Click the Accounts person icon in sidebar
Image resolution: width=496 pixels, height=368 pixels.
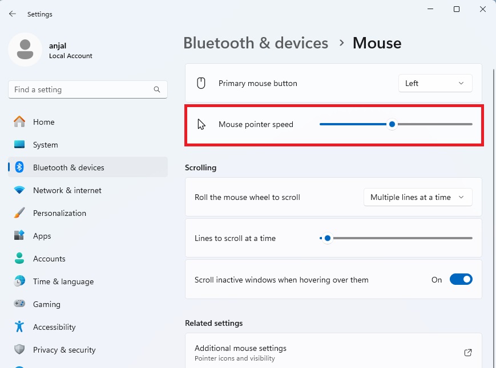pyautogui.click(x=19, y=259)
